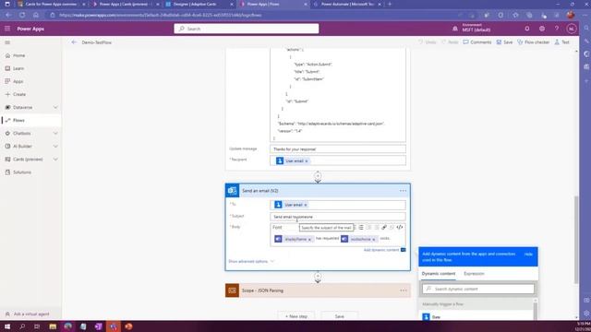
Task: Insert a link via Body toolbar link icon
Action: pyautogui.click(x=384, y=228)
